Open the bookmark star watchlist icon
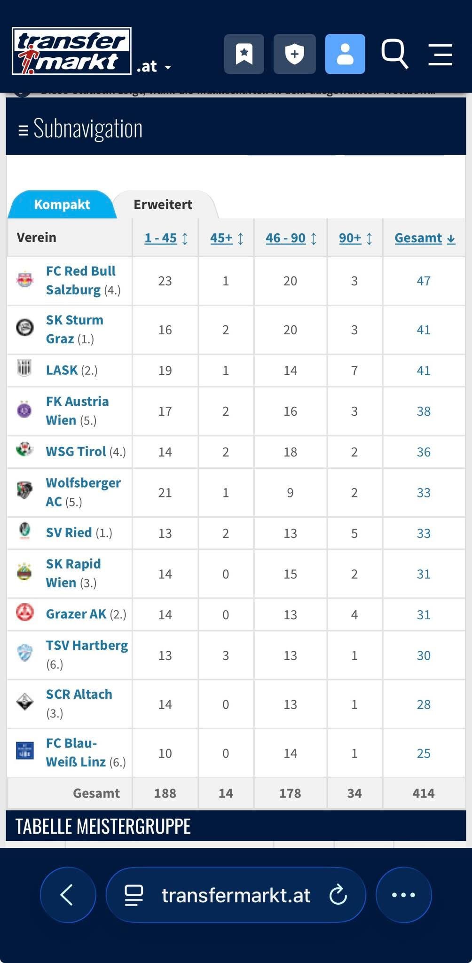 [x=244, y=54]
